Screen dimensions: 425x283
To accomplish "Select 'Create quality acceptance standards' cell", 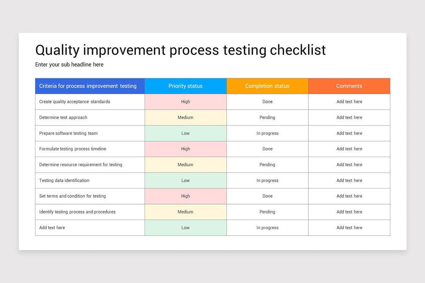I will point(90,102).
